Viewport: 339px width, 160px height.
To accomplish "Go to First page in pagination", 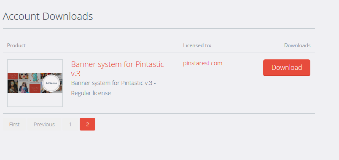I will pyautogui.click(x=14, y=124).
